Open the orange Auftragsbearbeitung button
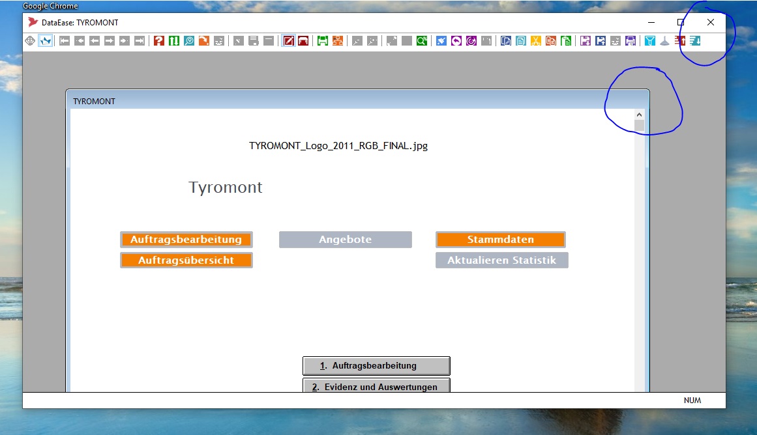Screen dimensions: 757x435 (186, 239)
